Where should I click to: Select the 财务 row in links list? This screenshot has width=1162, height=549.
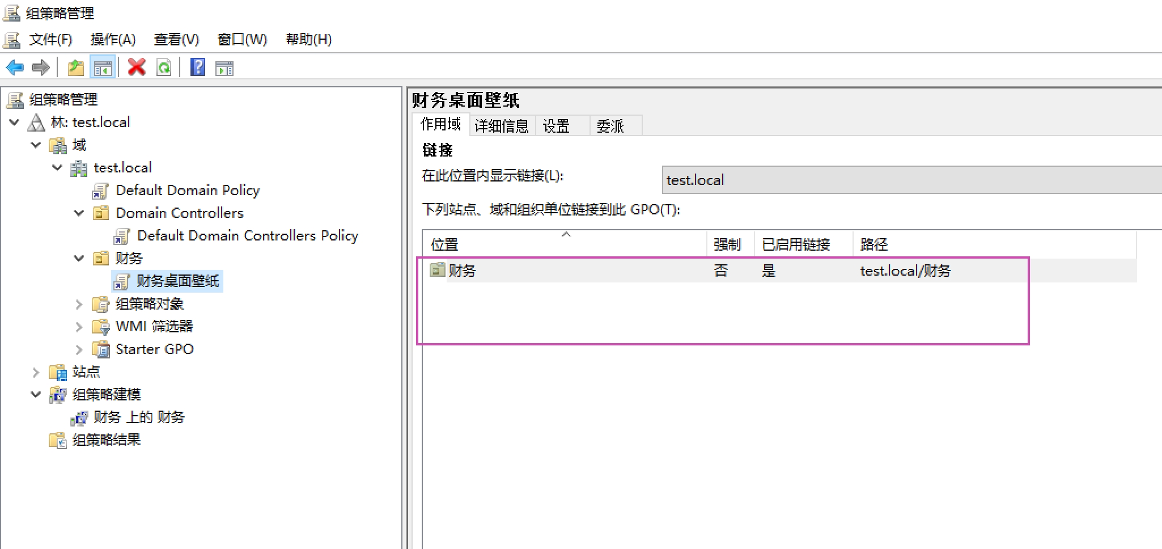(463, 271)
